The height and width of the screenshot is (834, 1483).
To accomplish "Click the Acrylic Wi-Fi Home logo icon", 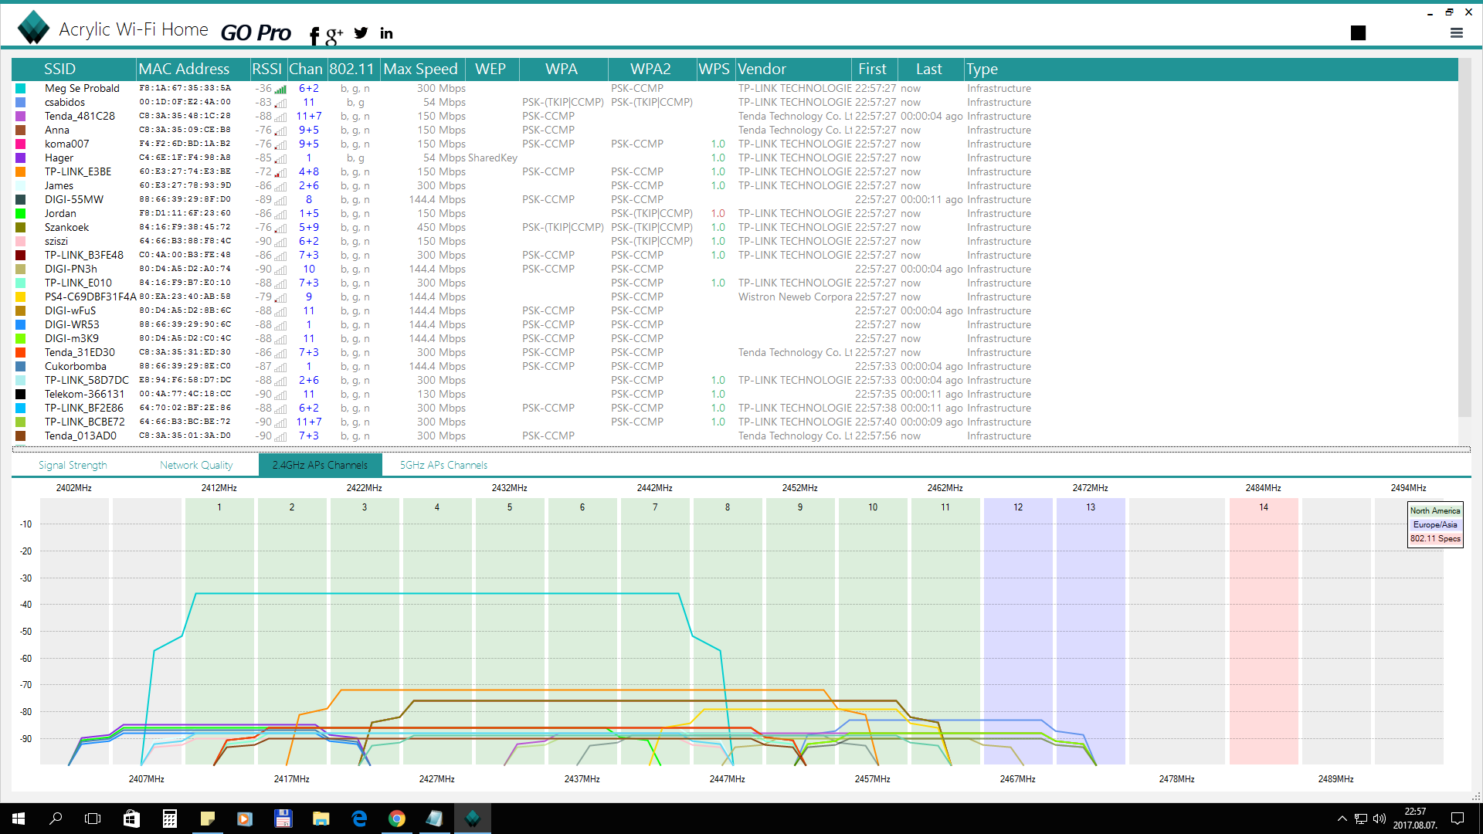I will point(33,28).
